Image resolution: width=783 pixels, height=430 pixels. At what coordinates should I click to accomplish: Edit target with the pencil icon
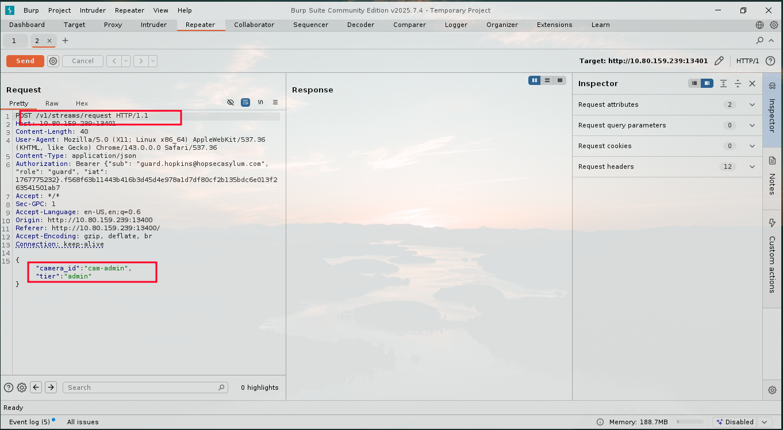pos(719,61)
